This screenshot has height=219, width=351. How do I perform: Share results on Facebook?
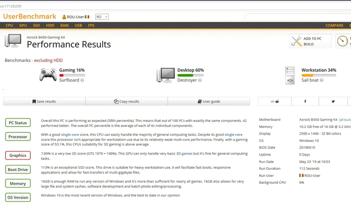[x=305, y=101]
